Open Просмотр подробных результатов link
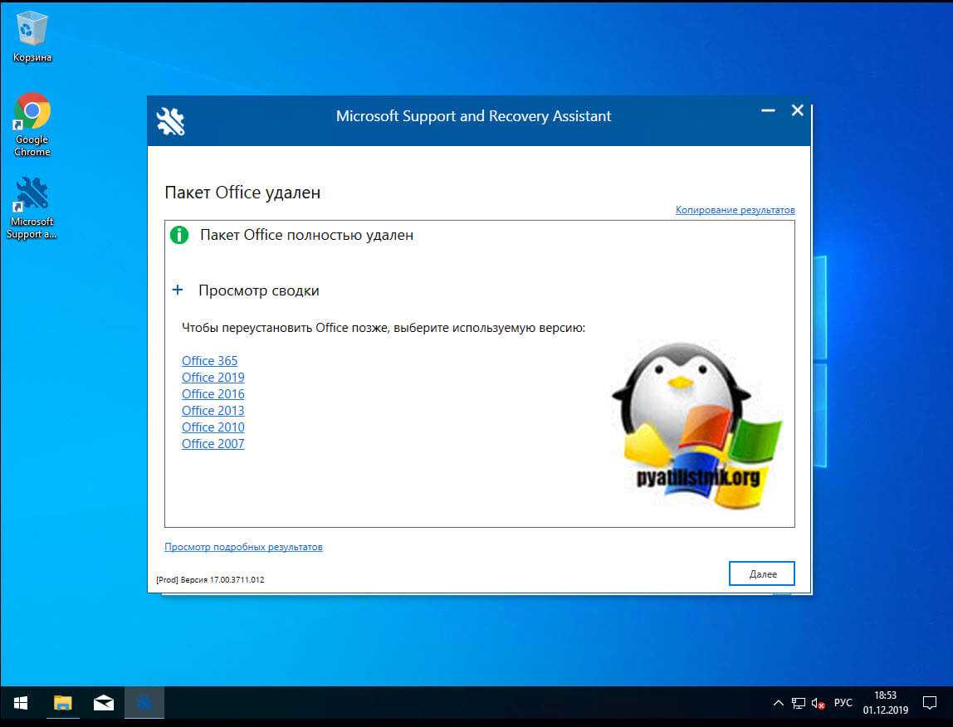Image resolution: width=953 pixels, height=727 pixels. pos(243,547)
